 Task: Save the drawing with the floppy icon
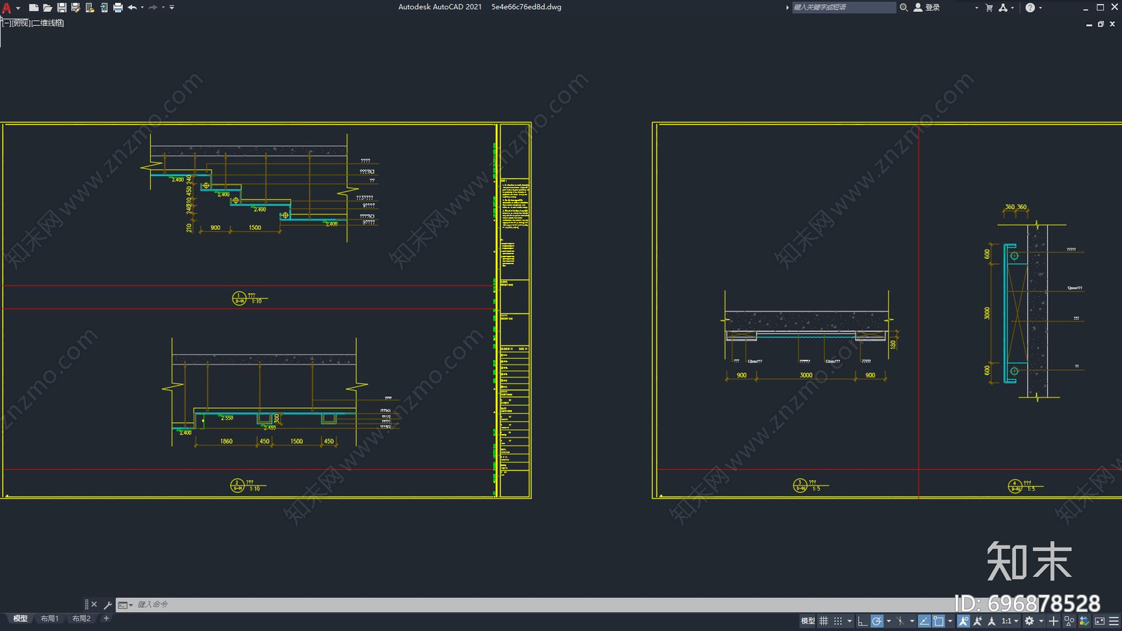point(62,8)
